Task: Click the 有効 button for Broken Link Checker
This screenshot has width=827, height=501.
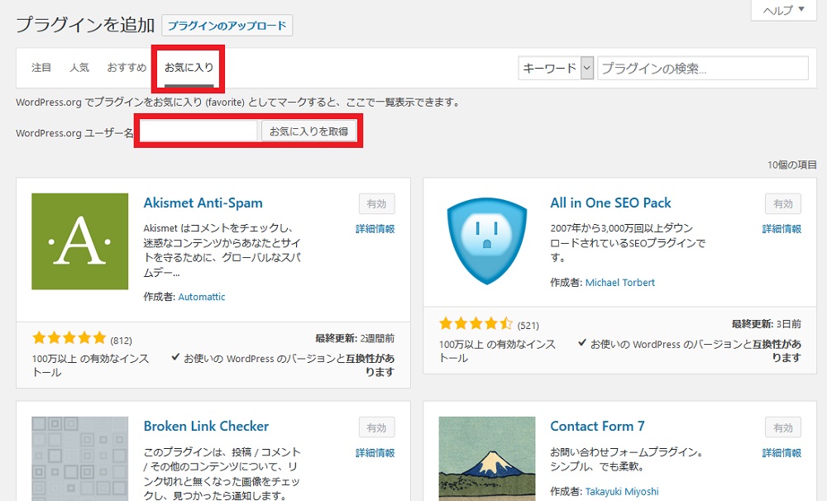Action: [376, 427]
